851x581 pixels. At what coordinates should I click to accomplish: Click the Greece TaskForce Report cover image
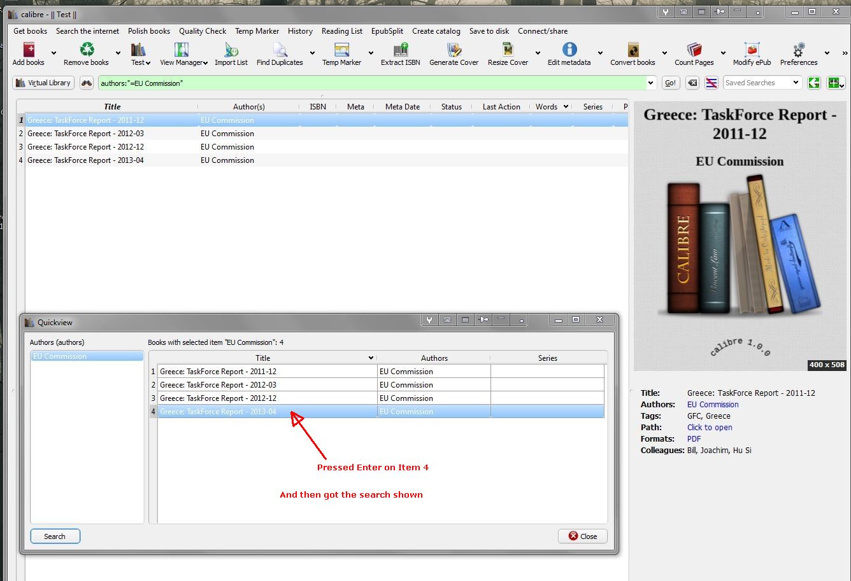click(740, 236)
